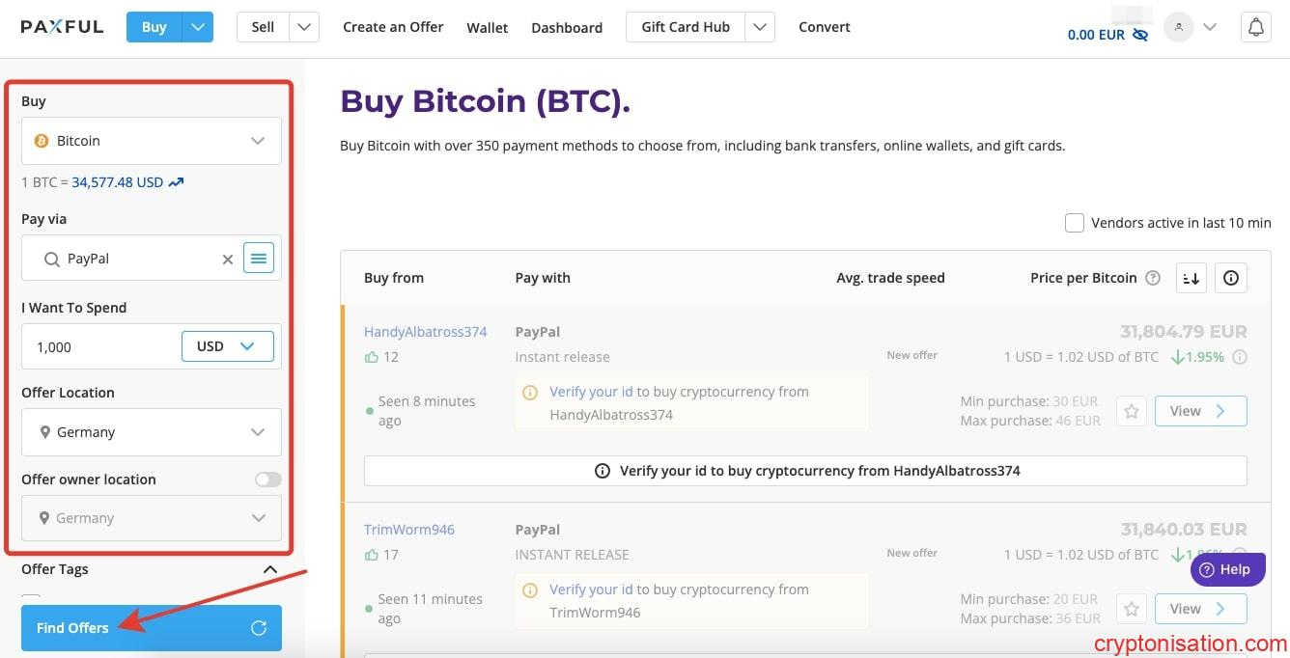Click the Find Offers button

coord(152,628)
